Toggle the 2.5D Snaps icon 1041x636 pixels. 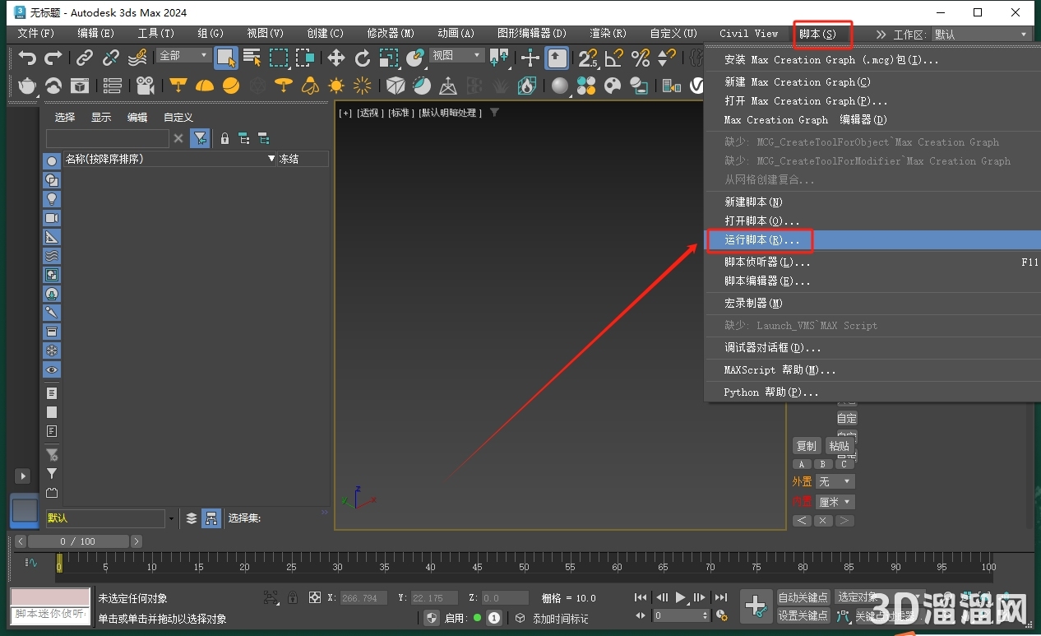point(588,58)
